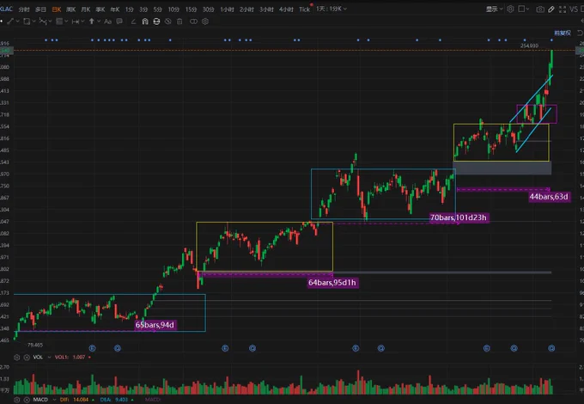Toggle the linked pill switch in drawing toolbar
Image resolution: width=584 pixels, height=404 pixels.
click(194, 21)
